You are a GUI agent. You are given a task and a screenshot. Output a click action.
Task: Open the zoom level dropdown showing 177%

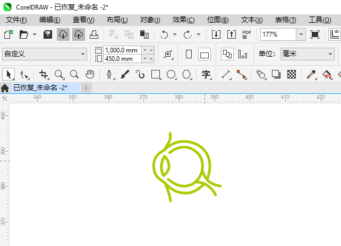(301, 34)
